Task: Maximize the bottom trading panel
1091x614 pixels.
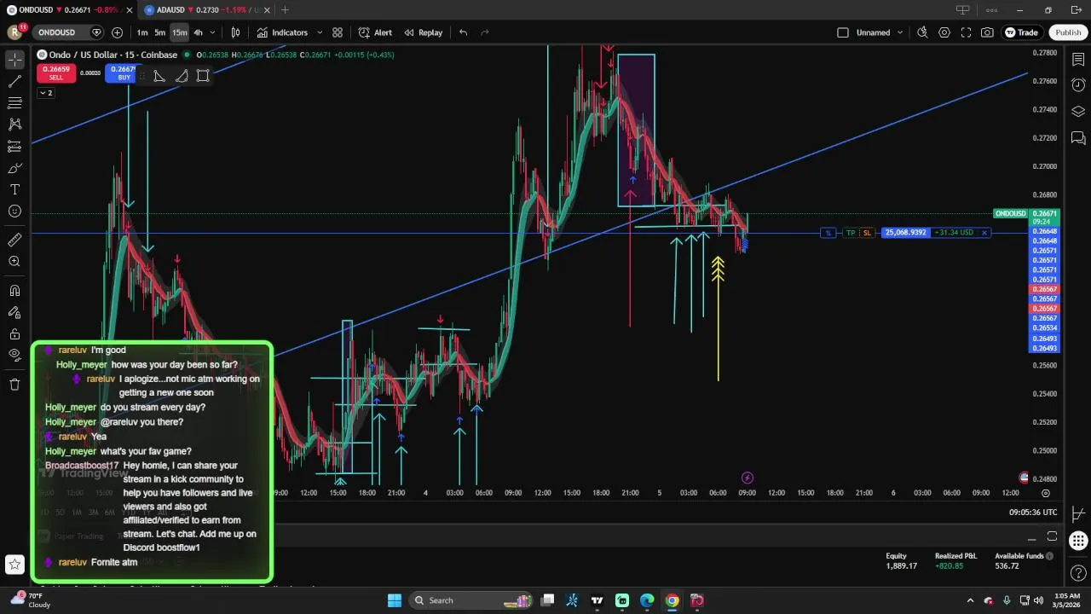Action: (x=1052, y=536)
